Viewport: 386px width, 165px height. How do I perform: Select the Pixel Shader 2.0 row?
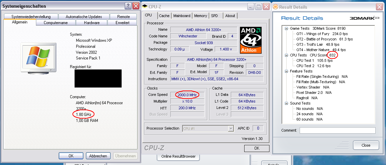pyautogui.click(x=314, y=93)
